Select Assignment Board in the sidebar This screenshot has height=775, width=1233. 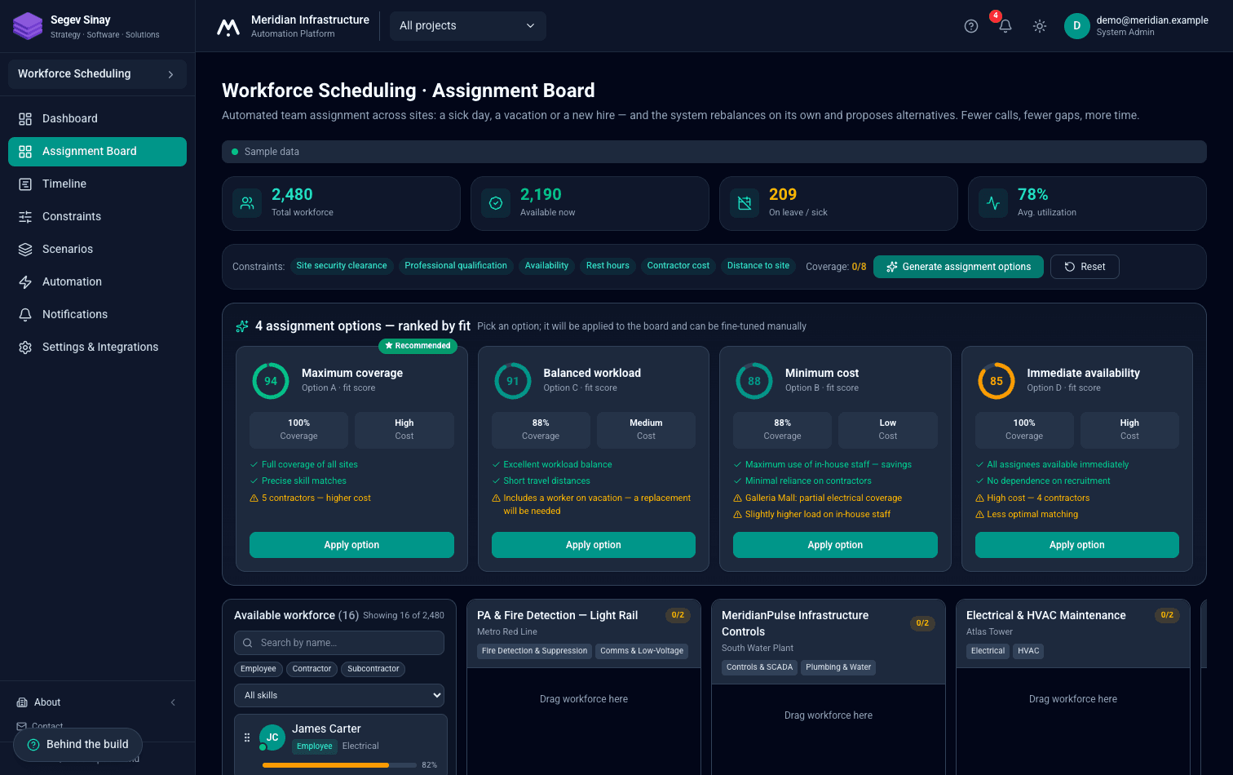97,152
